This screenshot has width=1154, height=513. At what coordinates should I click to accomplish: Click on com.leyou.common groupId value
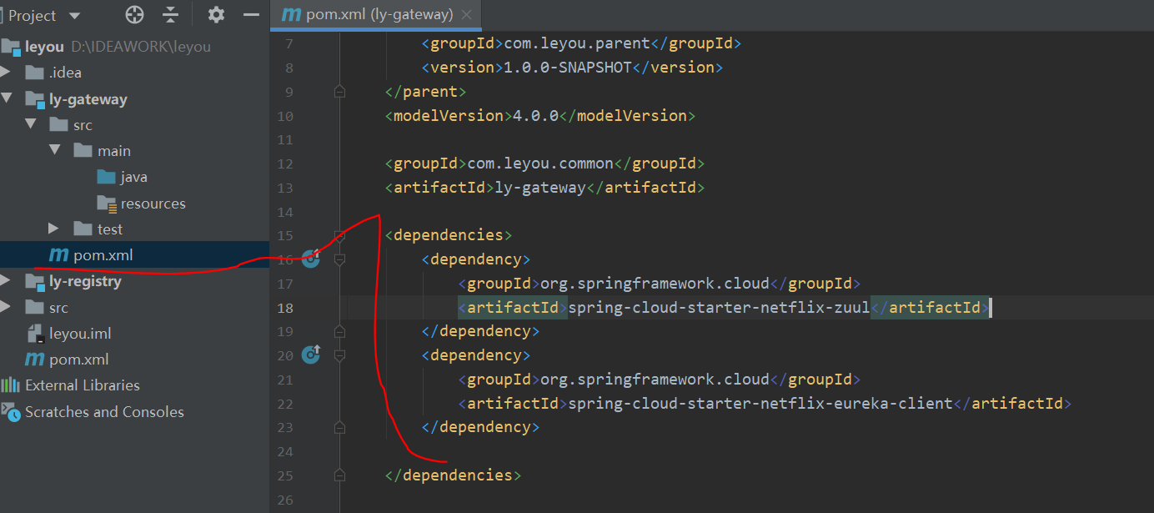[x=540, y=163]
